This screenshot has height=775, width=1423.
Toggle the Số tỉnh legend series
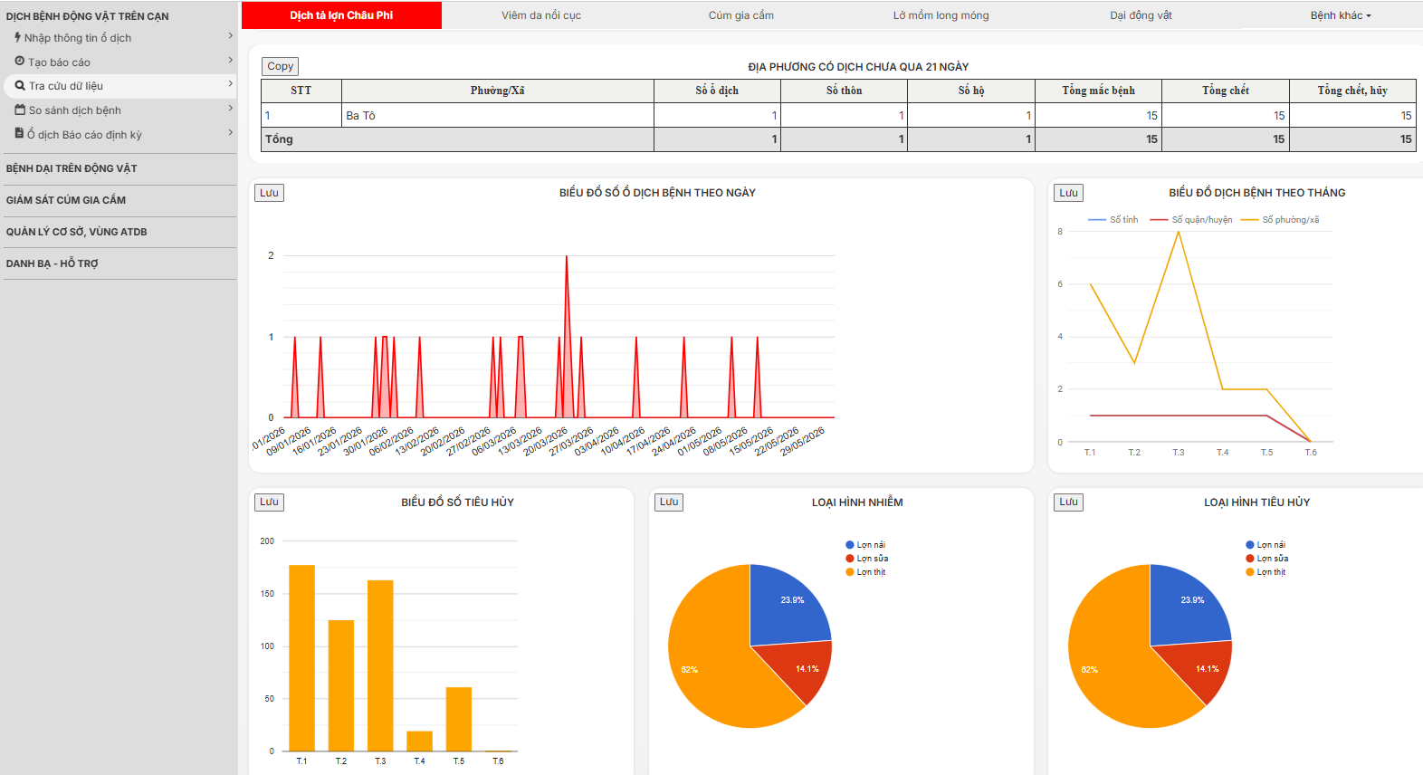tap(1113, 220)
